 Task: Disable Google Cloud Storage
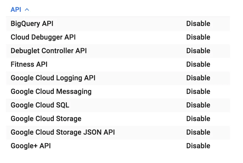[x=198, y=119]
